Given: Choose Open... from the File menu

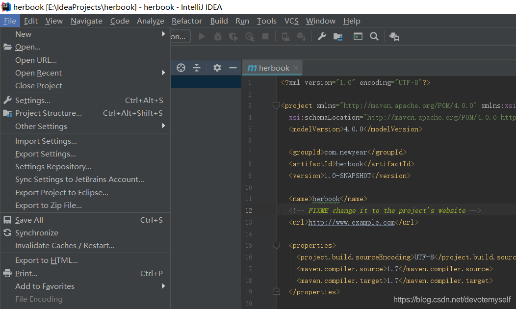Looking at the screenshot, I should (x=85, y=47).
